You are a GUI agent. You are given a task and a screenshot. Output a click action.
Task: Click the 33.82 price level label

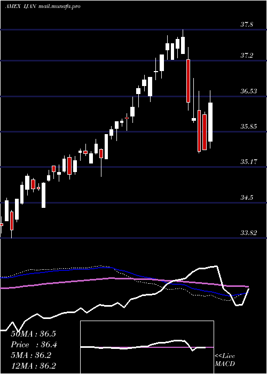pos(249,233)
